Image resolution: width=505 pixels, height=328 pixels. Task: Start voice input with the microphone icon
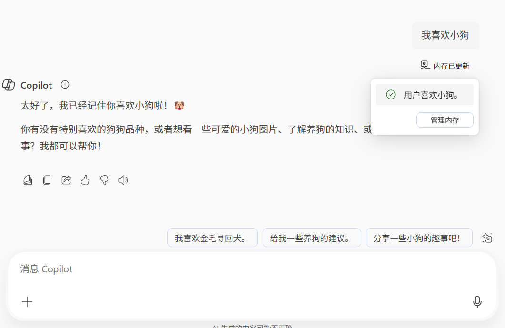pyautogui.click(x=477, y=302)
